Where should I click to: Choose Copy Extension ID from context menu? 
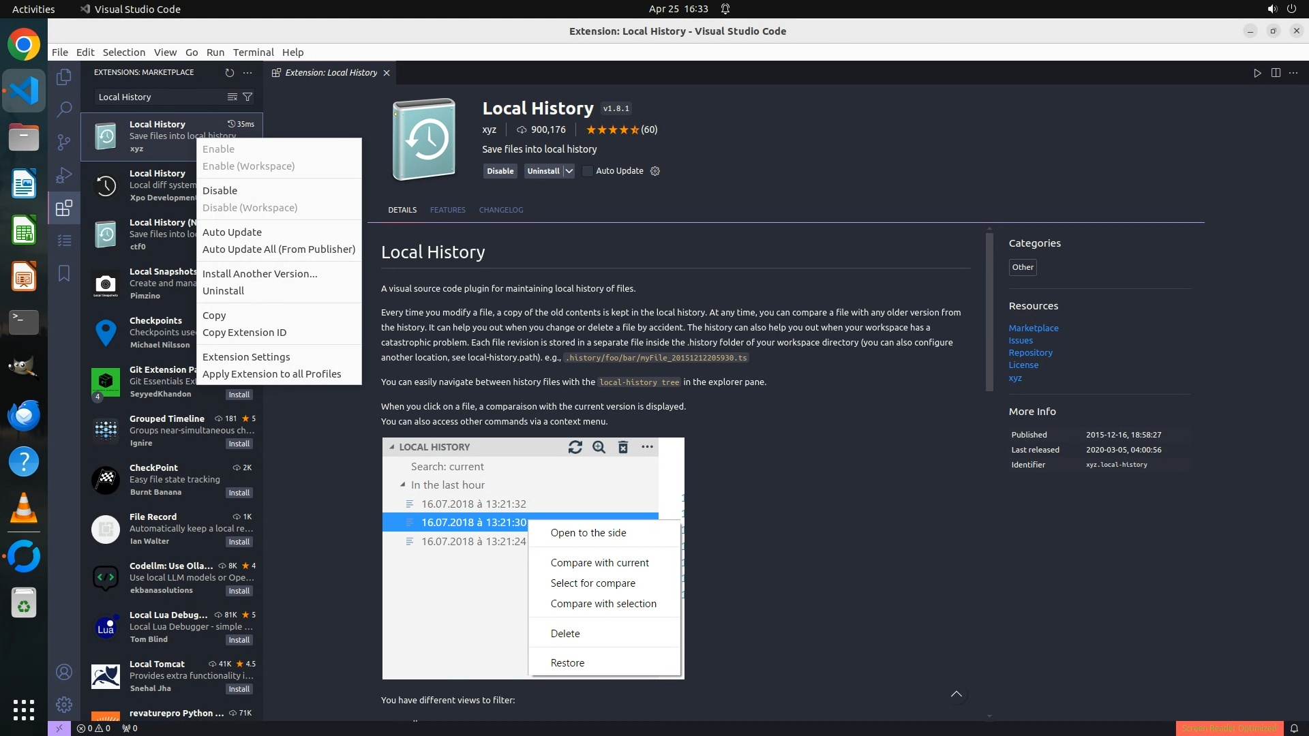(x=244, y=333)
